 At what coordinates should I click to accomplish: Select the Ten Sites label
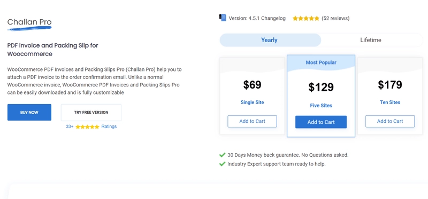pos(390,102)
